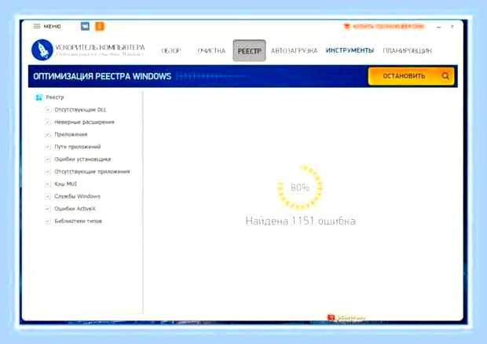
Task: Minimize the application window
Action: 438,27
